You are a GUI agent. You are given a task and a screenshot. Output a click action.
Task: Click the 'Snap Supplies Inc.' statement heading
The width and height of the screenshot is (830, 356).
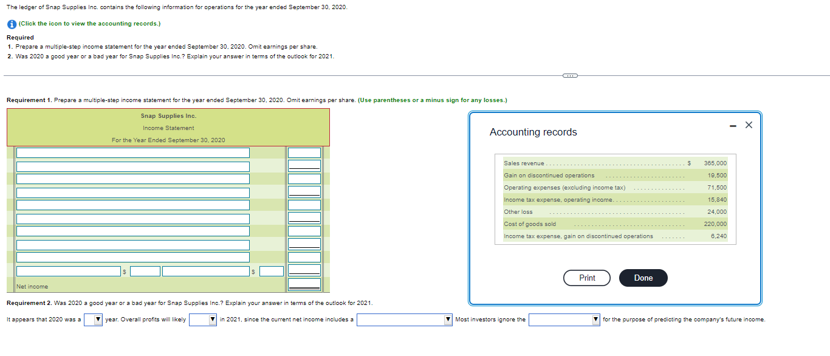[x=168, y=115]
